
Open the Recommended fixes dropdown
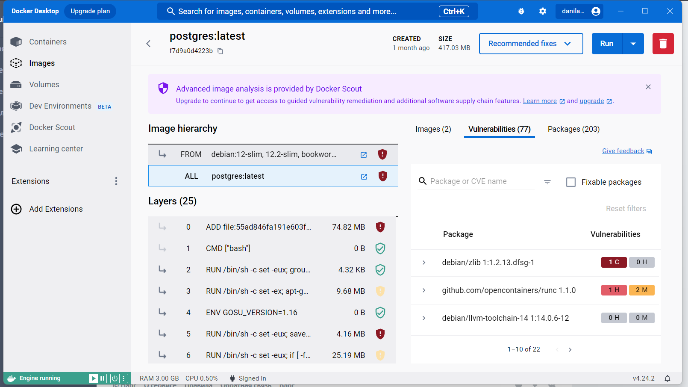(x=531, y=44)
